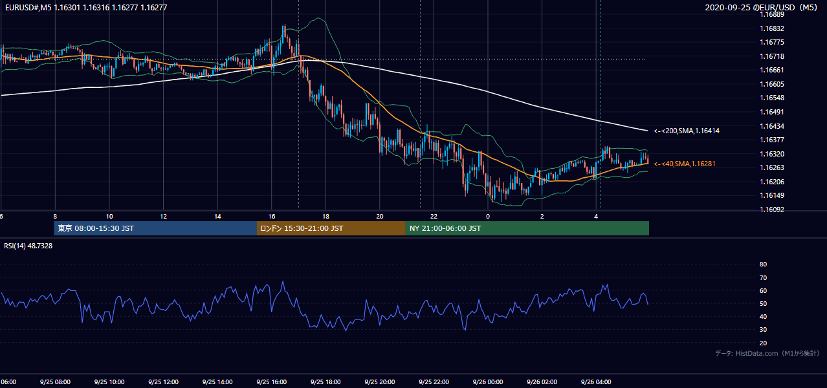827x388 pixels.
Task: Click the price axis value 1.16605
Action: 771,84
